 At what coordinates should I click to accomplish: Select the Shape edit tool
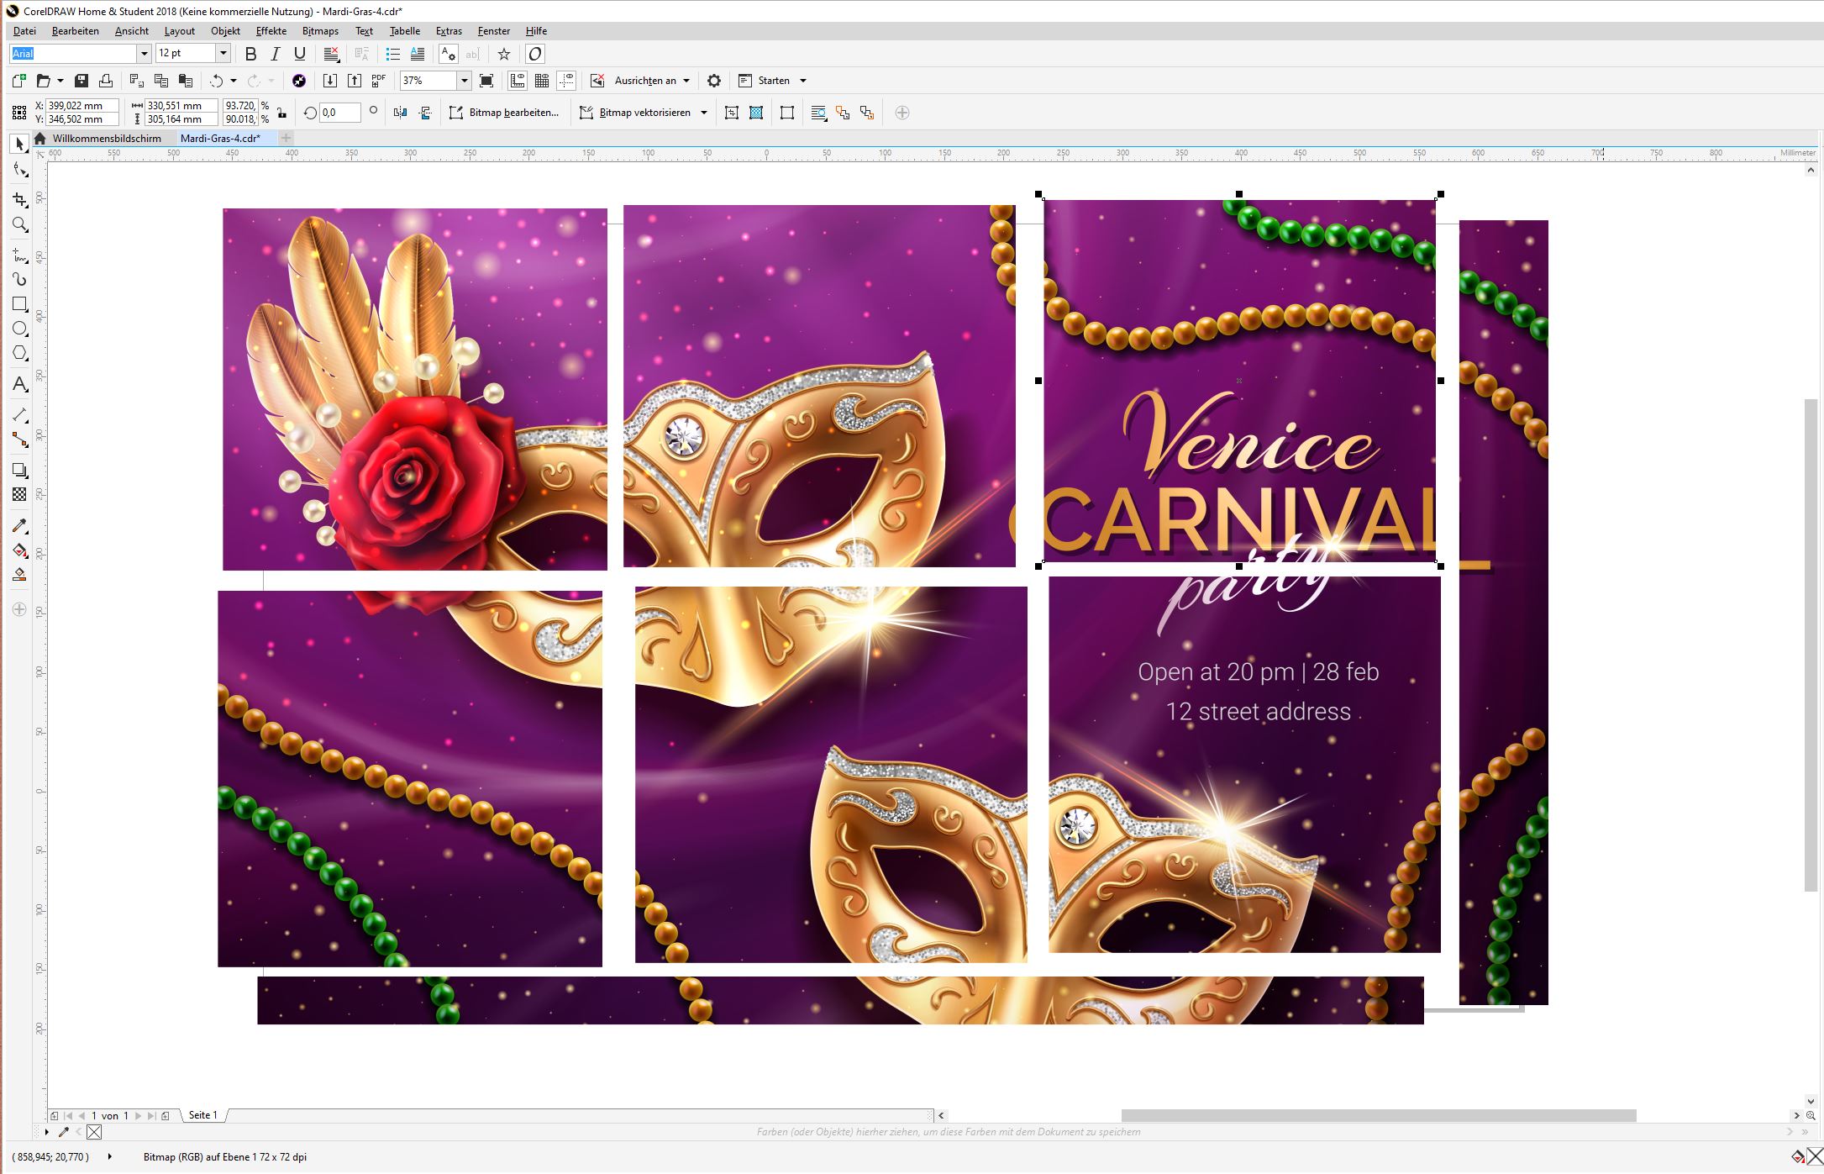[x=19, y=171]
